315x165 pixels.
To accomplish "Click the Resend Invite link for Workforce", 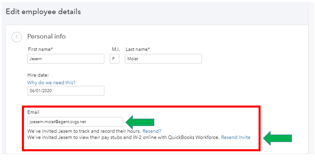I will tap(235, 137).
